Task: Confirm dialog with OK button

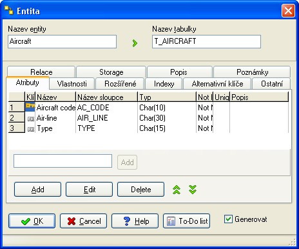Action: click(32, 221)
